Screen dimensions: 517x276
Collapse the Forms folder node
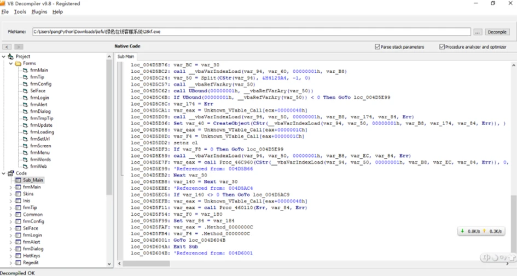11,63
